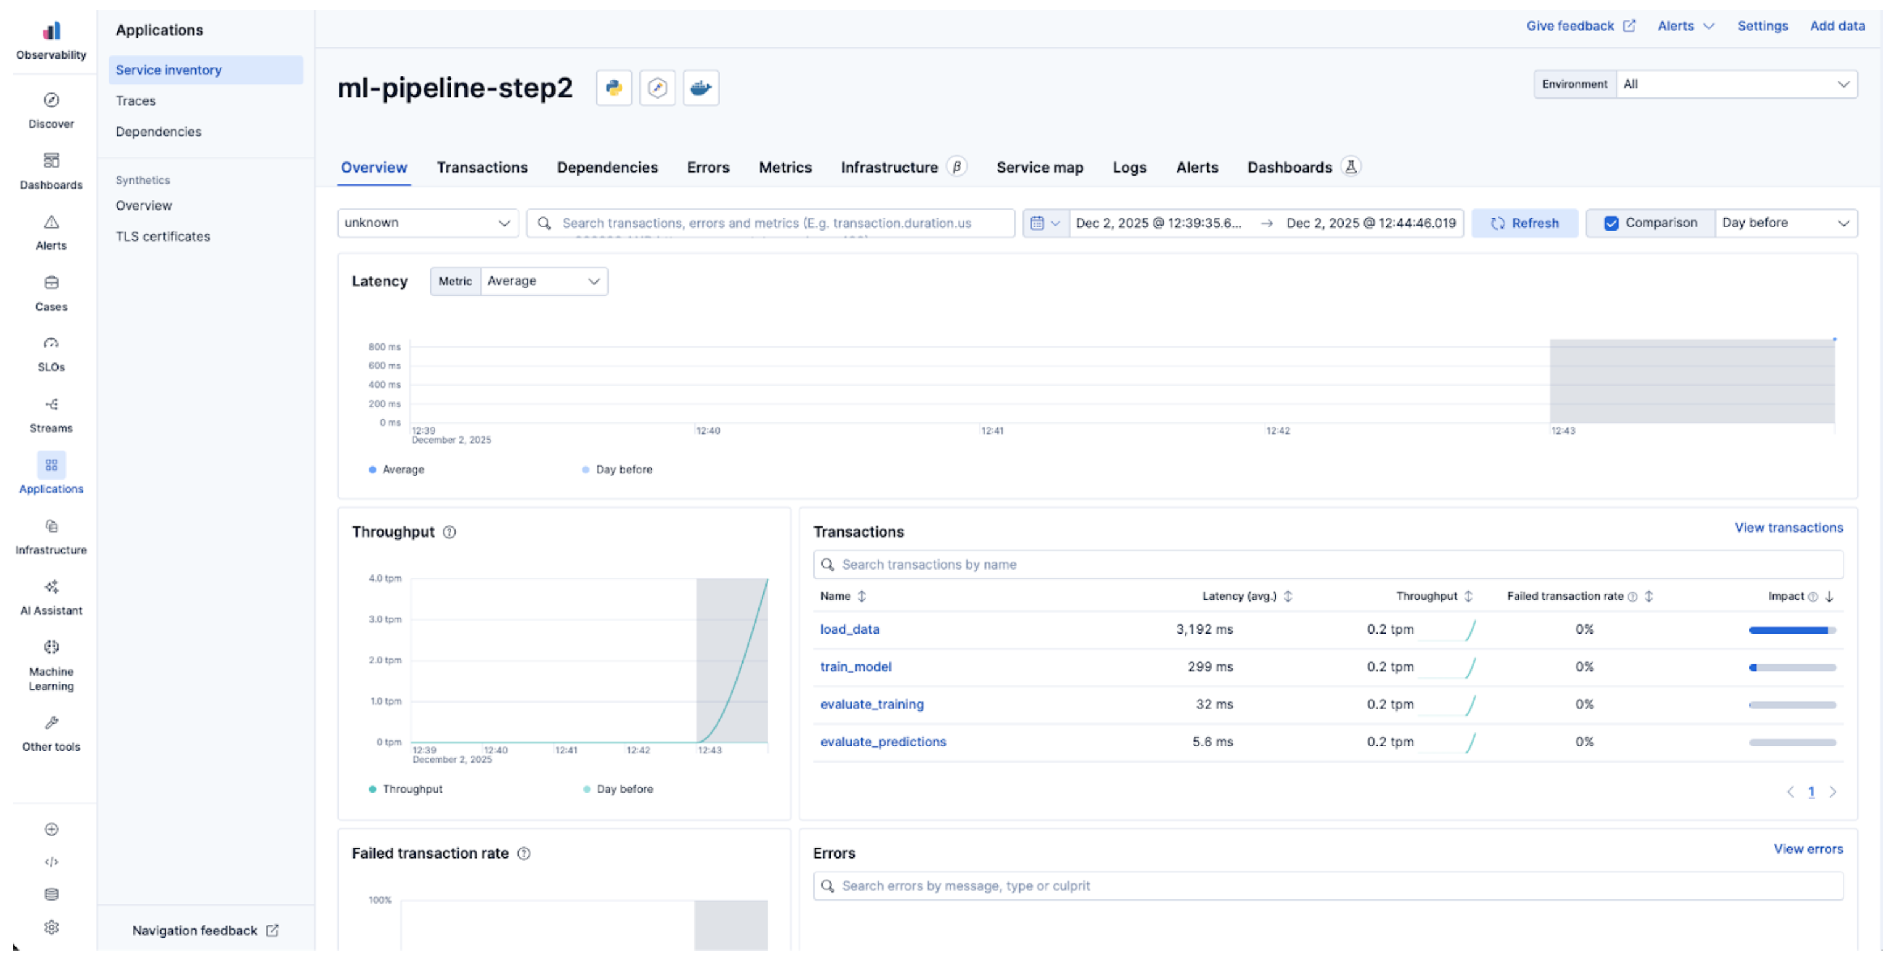Switch to the Service map tab
The height and width of the screenshot is (969, 1903).
(1040, 168)
